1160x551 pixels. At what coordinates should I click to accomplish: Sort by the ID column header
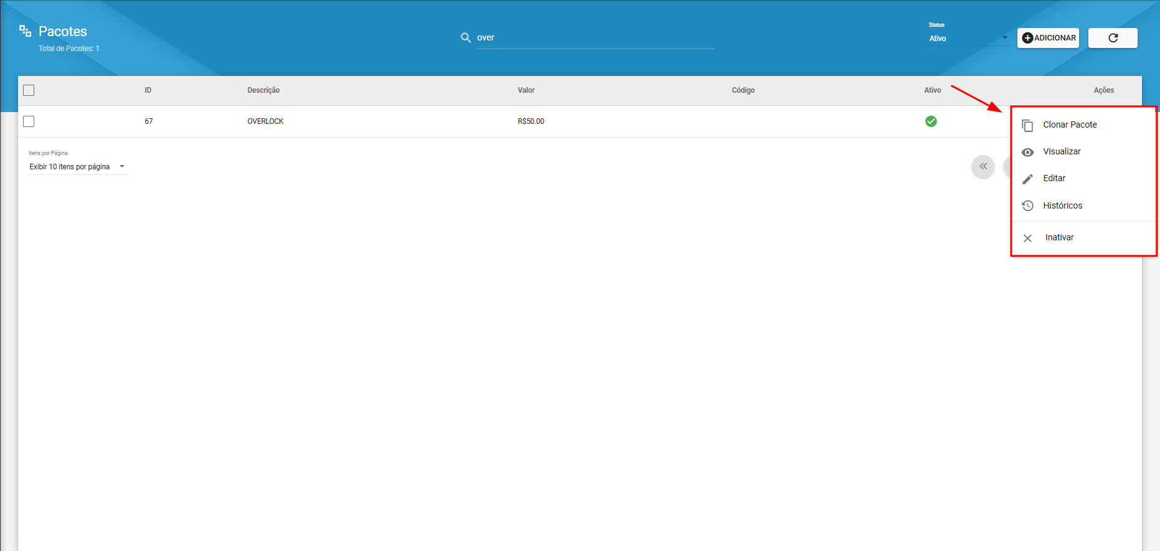148,90
